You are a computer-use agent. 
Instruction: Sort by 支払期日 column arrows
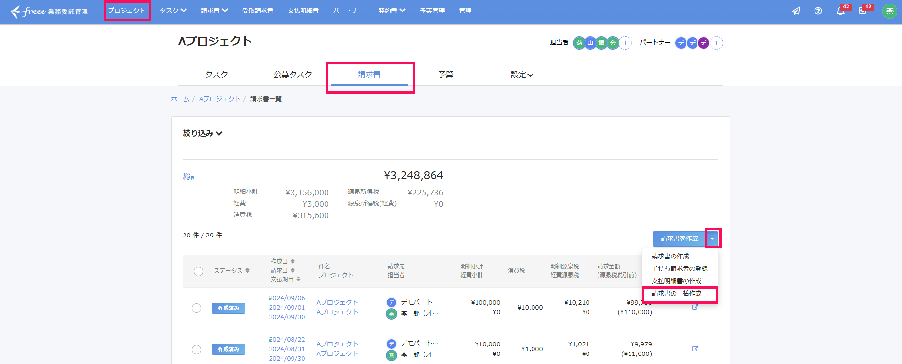coord(298,279)
